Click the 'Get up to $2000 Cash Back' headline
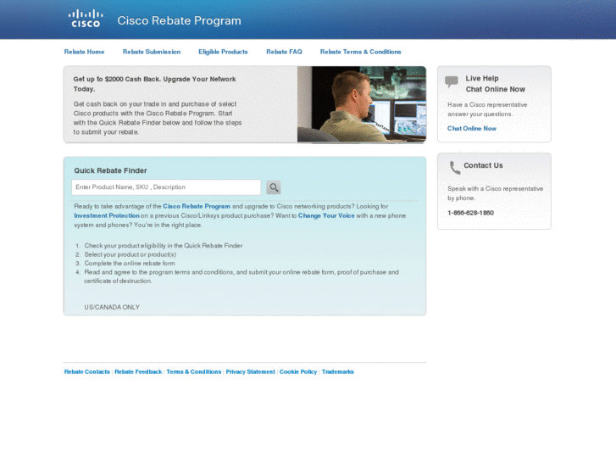This screenshot has height=462, width=616. coord(154,84)
